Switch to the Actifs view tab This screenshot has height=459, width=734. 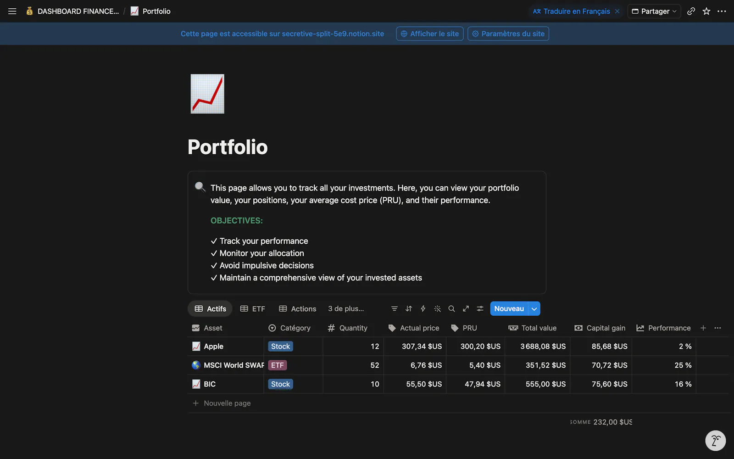[210, 309]
